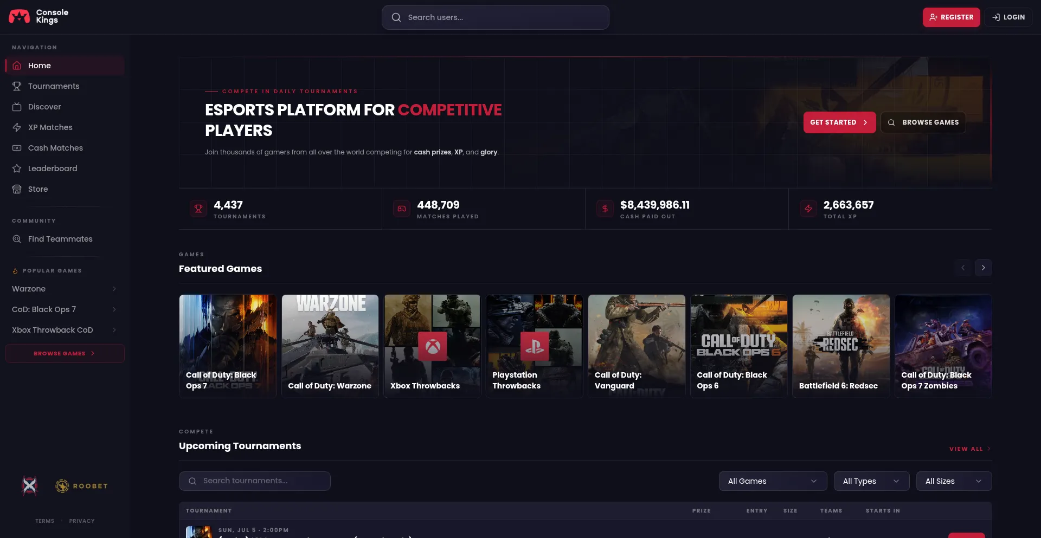Click the Roobet sponsor logo

pyautogui.click(x=82, y=486)
